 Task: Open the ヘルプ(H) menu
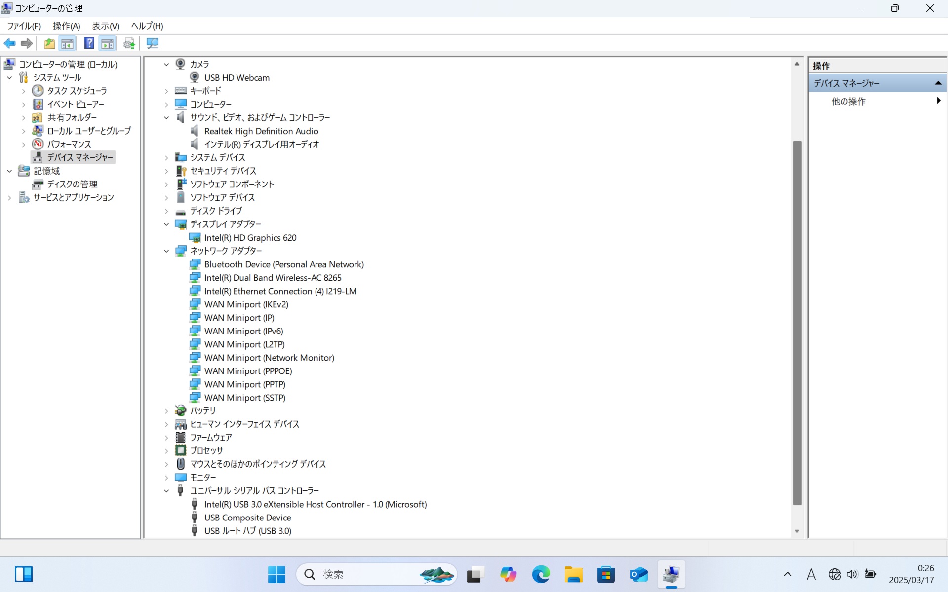coord(147,26)
